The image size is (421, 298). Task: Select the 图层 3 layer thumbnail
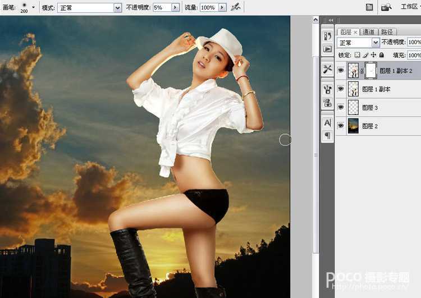tap(353, 107)
